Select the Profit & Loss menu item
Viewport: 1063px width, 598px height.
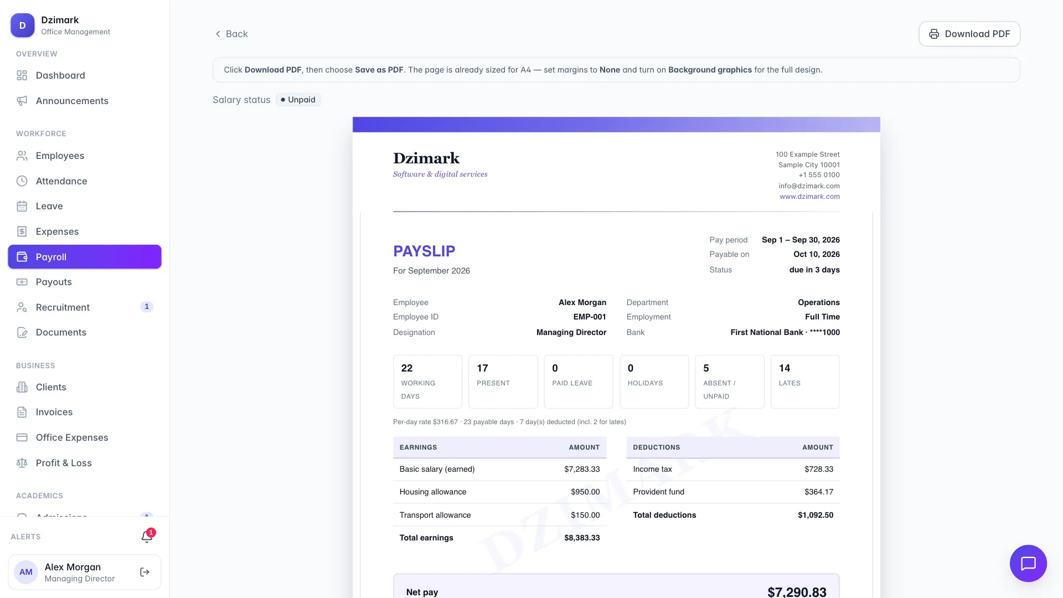click(85, 463)
